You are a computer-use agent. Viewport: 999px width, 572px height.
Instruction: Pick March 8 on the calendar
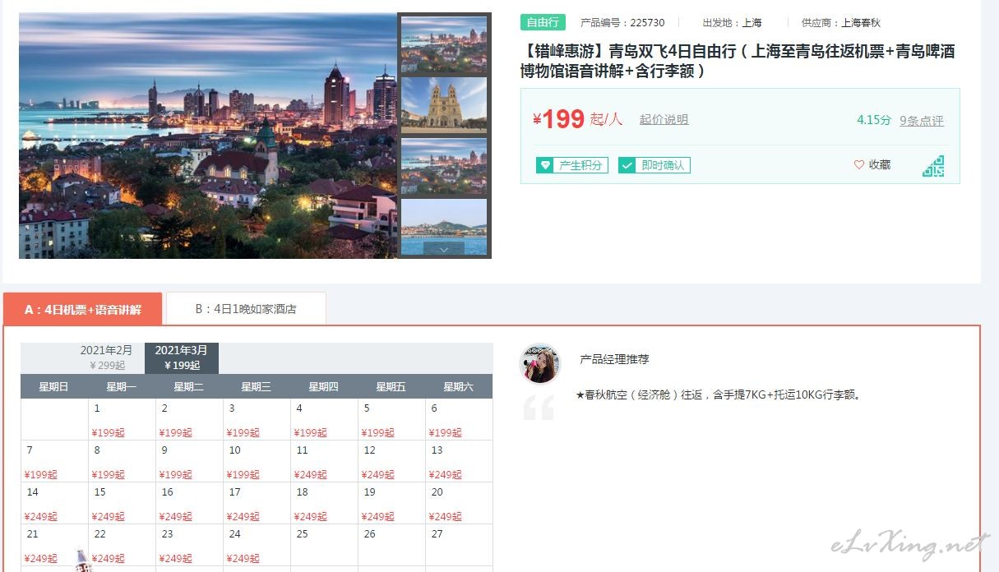[122, 461]
